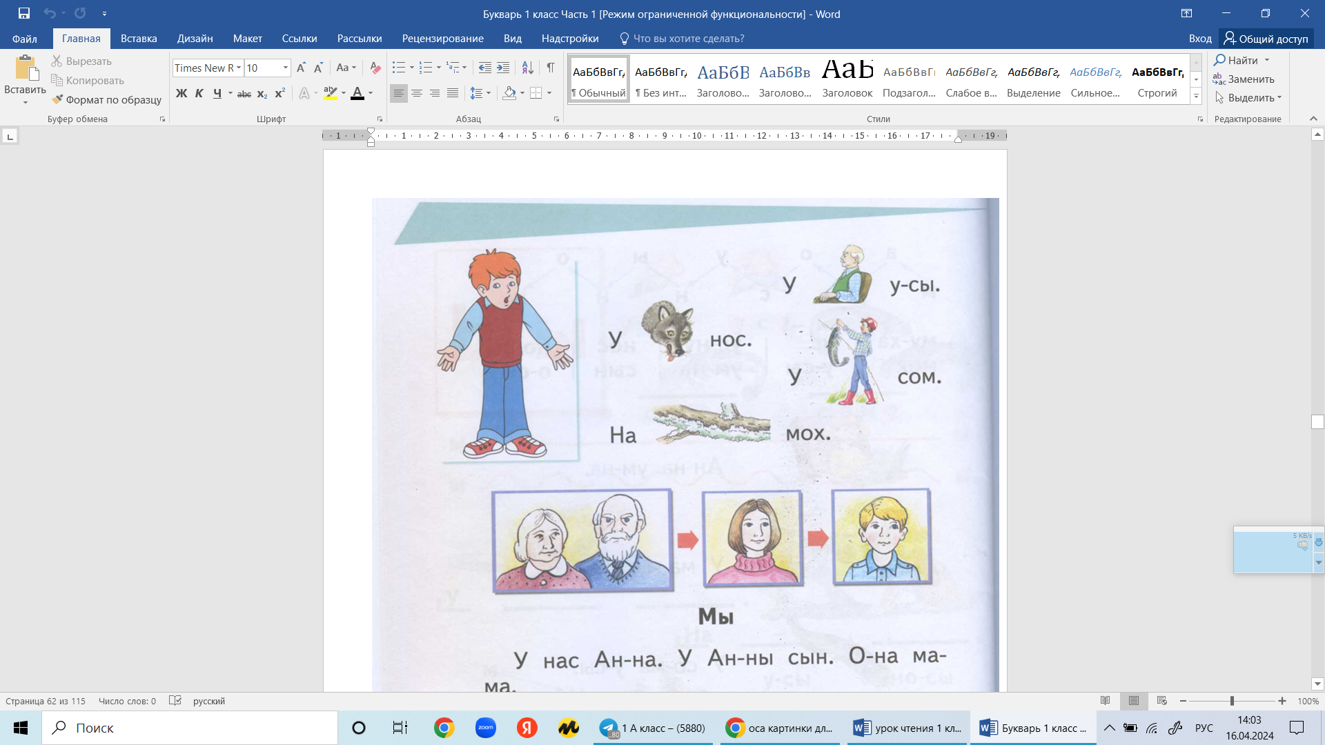The image size is (1325, 745).
Task: Open Times New Roman font name dropdown
Action: click(x=239, y=68)
